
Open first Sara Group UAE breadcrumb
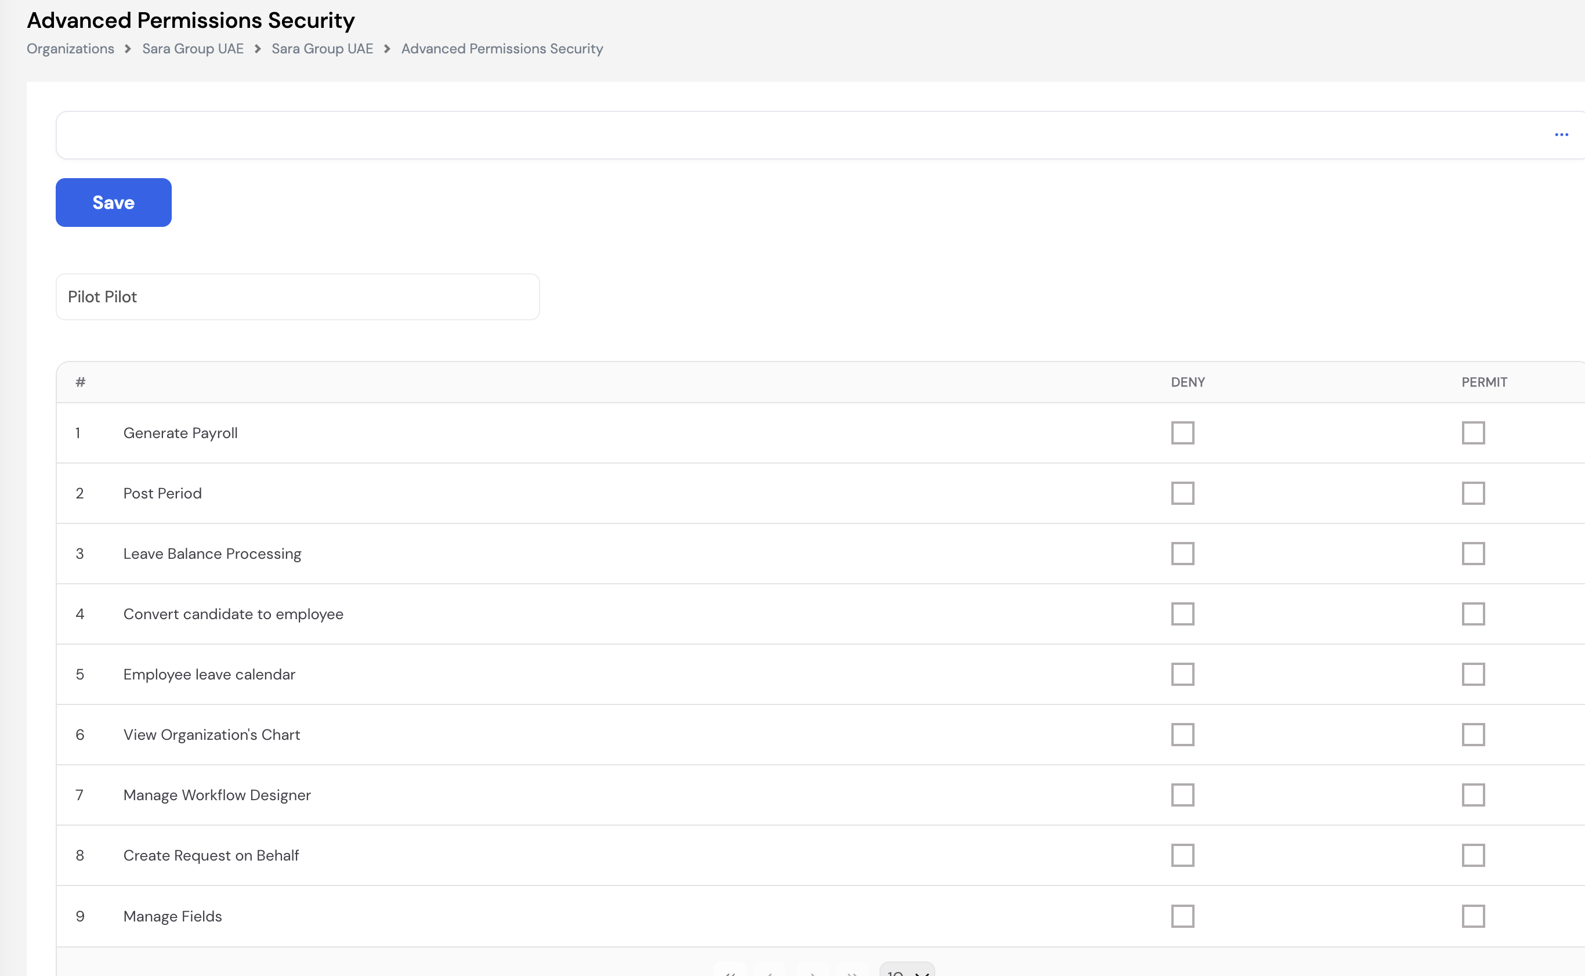(x=193, y=49)
